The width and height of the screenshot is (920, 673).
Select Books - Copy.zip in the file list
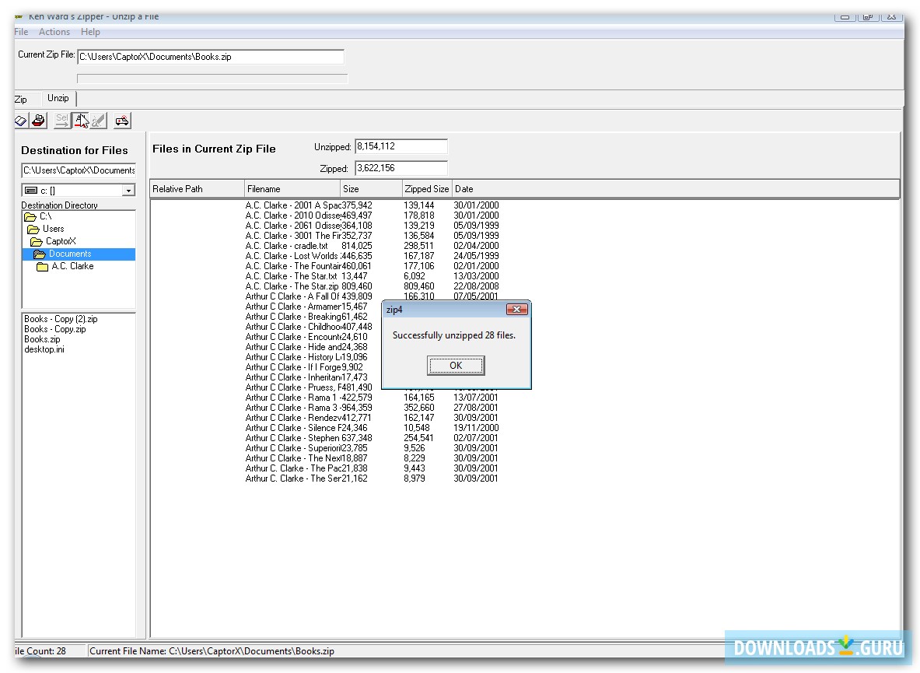pos(55,329)
